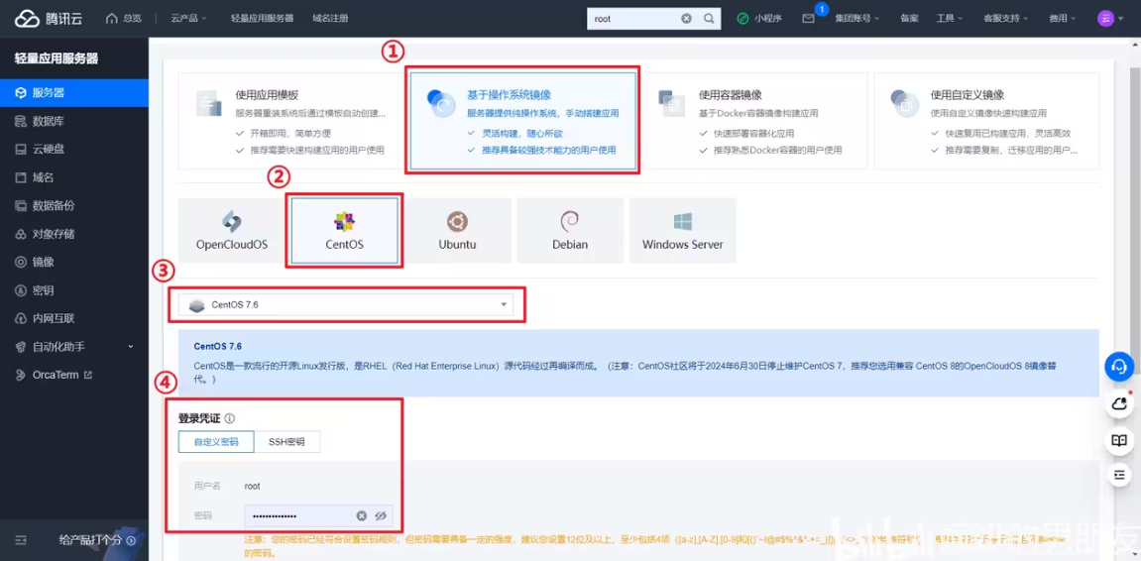Open 云硬盘 in the sidebar
1141x561 pixels.
74,149
